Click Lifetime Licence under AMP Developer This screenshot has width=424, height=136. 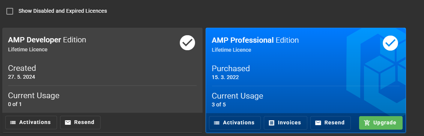coord(28,50)
